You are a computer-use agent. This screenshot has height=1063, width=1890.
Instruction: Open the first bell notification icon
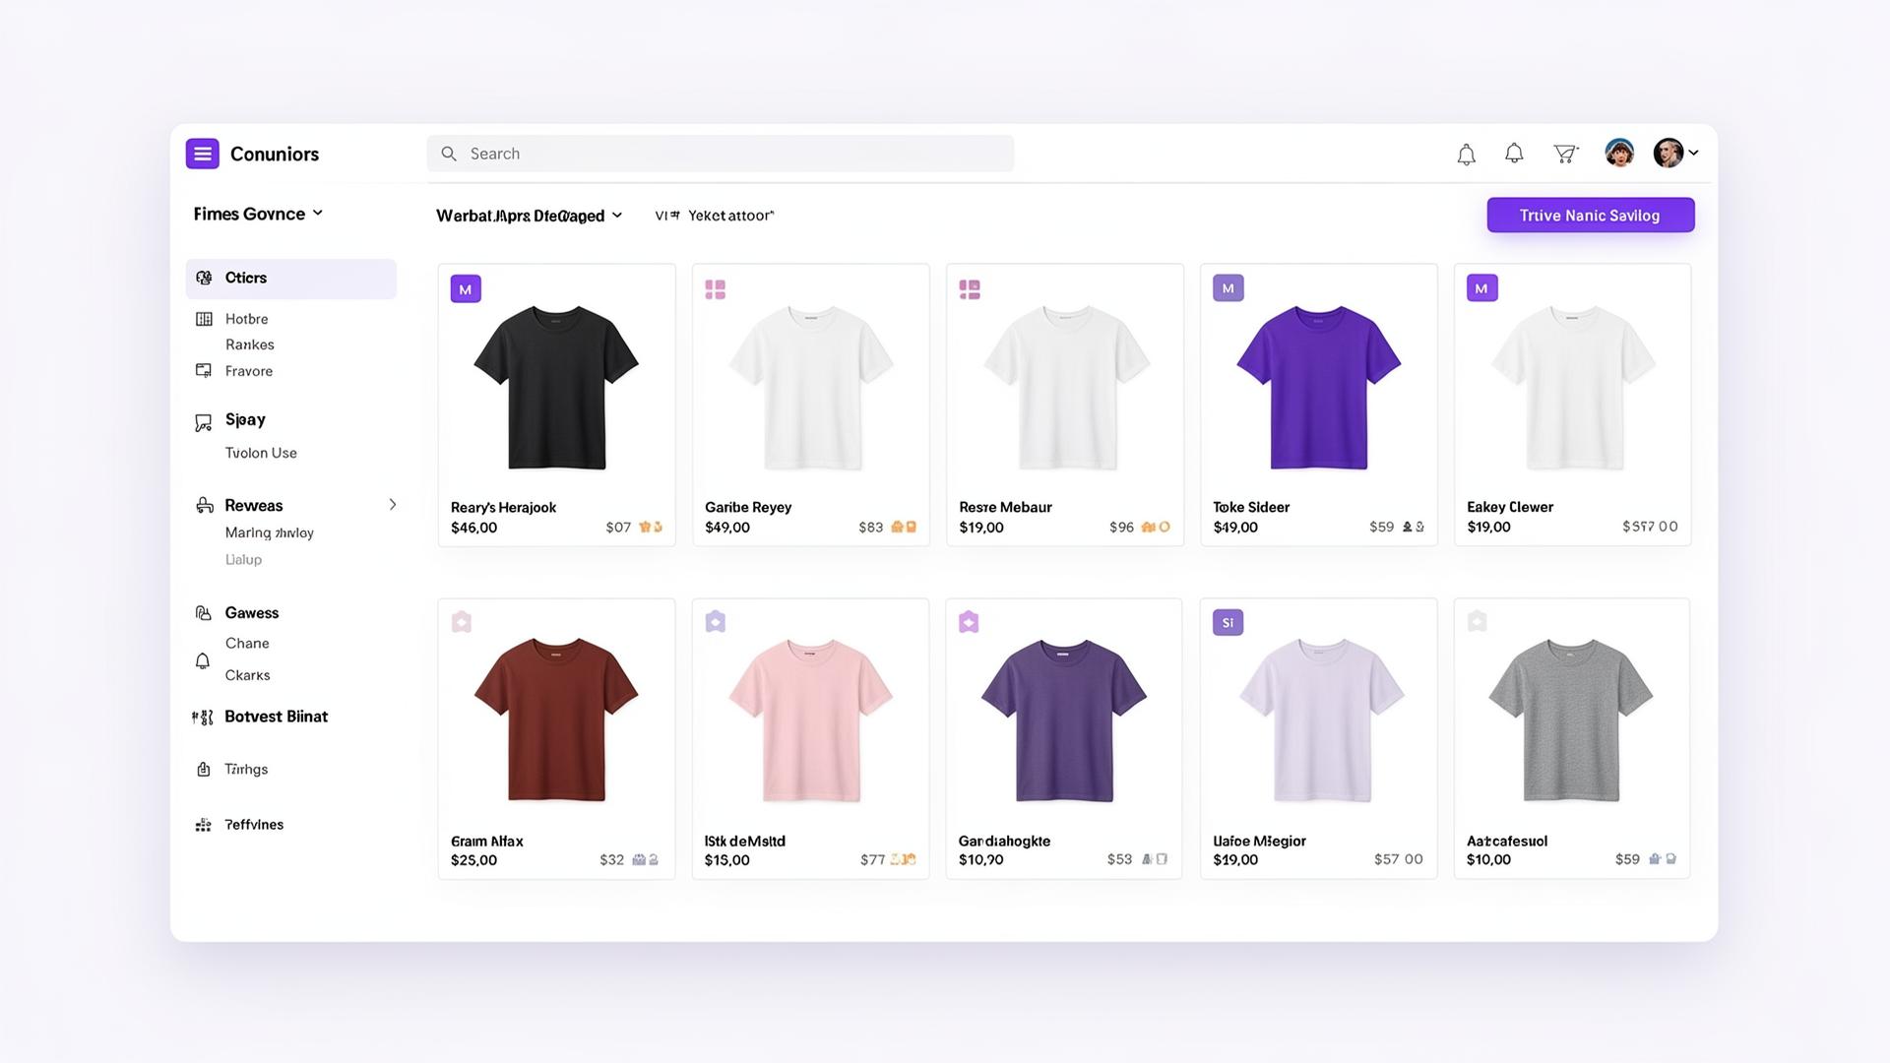(x=1466, y=155)
